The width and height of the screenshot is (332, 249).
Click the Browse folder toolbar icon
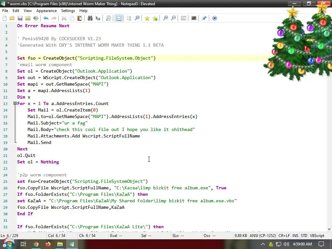pos(28,18)
